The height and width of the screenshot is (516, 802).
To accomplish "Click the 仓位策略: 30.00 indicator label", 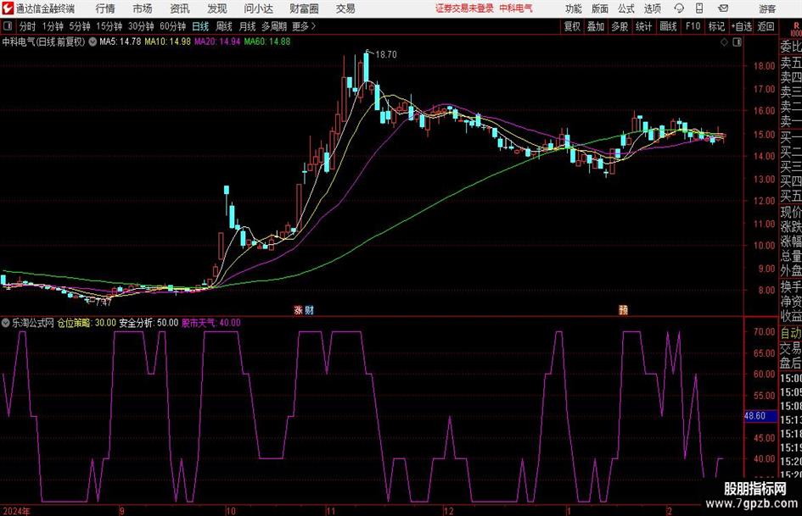I will tap(87, 323).
